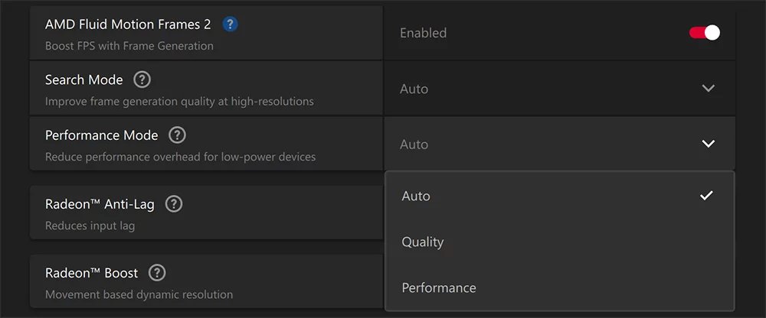Screen dimensions: 766x318
Task: Expand the Search Mode dropdown chevron
Action: pyautogui.click(x=708, y=89)
